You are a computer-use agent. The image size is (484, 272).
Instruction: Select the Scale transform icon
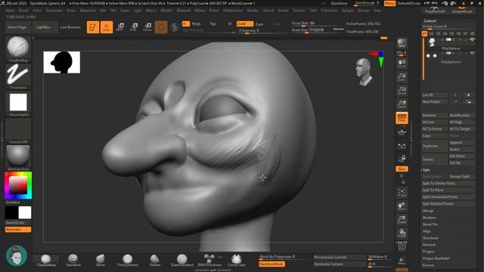coord(134,27)
